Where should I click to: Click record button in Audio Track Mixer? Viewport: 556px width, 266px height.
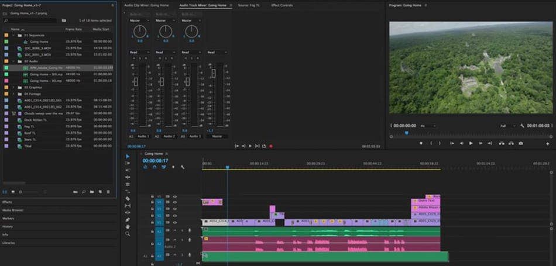coord(271,146)
